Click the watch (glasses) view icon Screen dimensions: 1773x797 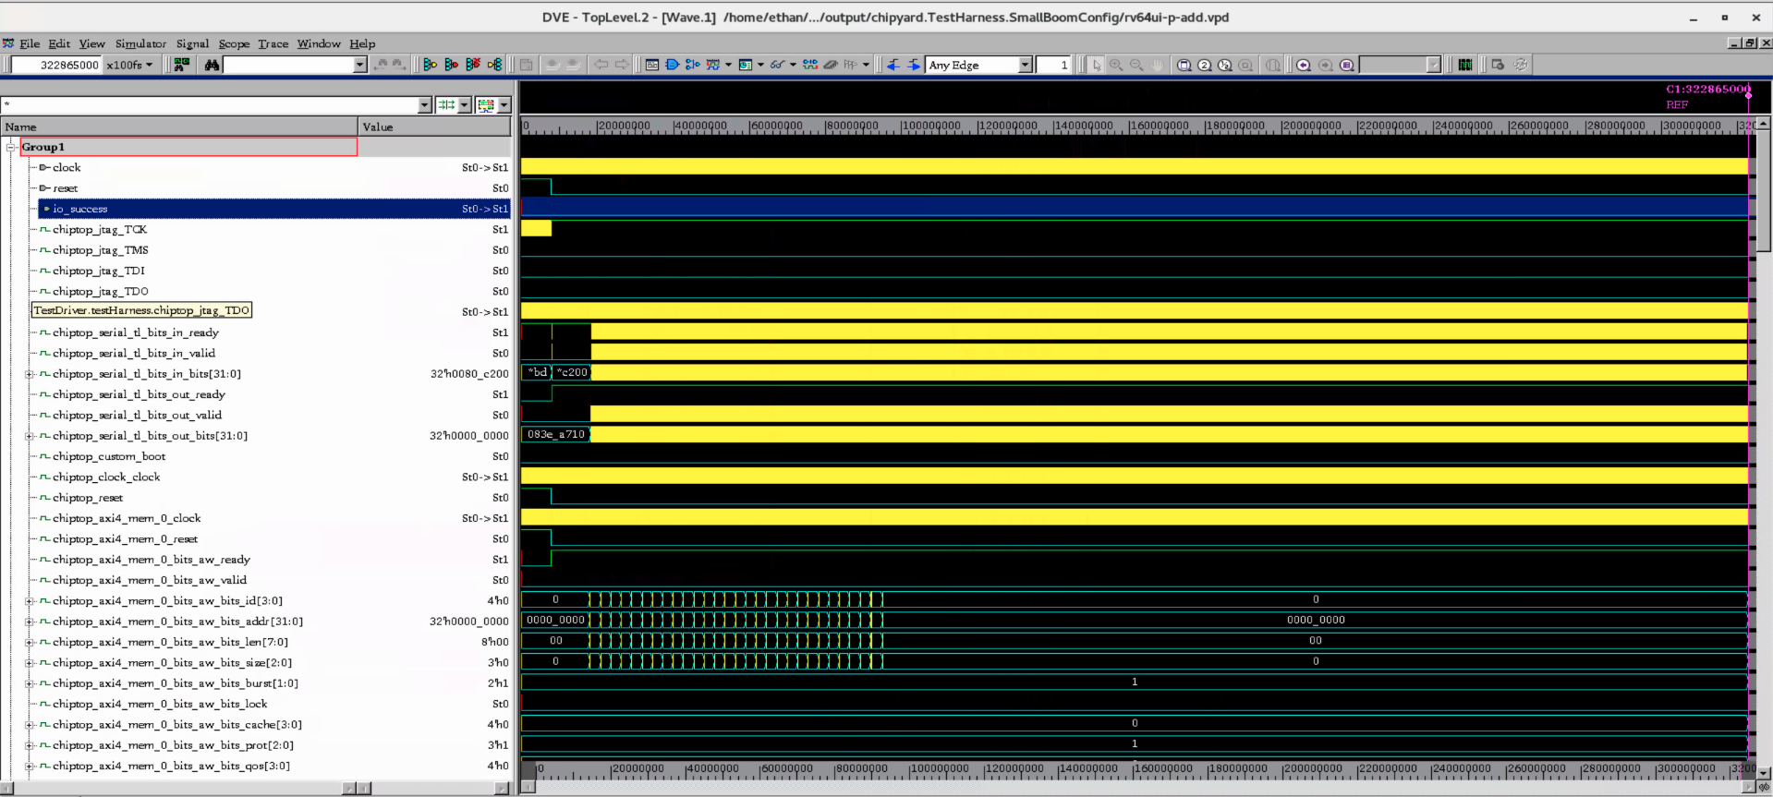pos(777,65)
